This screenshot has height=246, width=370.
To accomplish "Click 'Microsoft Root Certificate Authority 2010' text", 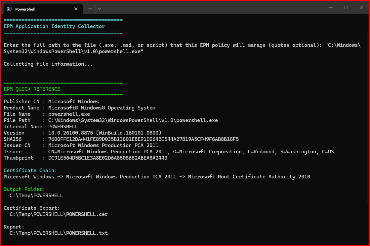I will (249, 177).
